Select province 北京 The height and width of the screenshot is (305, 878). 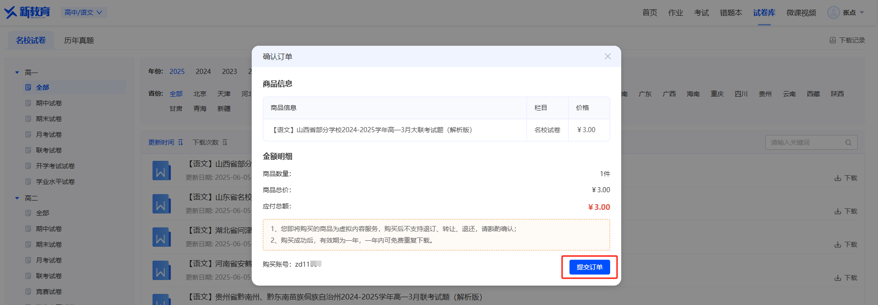[x=200, y=94]
